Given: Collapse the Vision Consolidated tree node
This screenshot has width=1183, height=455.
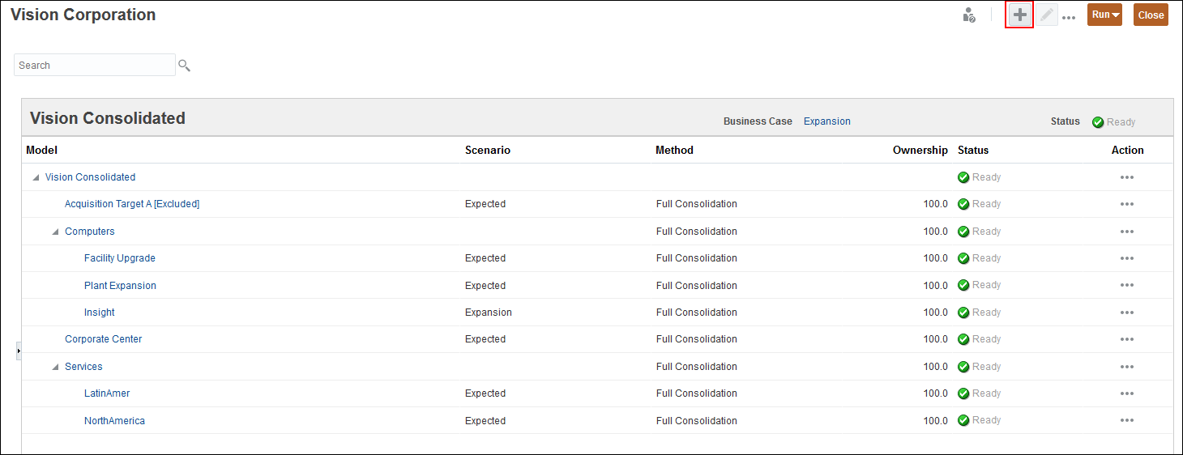Looking at the screenshot, I should (36, 178).
